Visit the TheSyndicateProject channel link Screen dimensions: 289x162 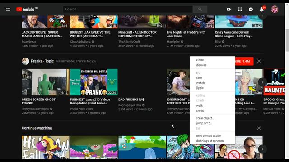(x=35, y=109)
